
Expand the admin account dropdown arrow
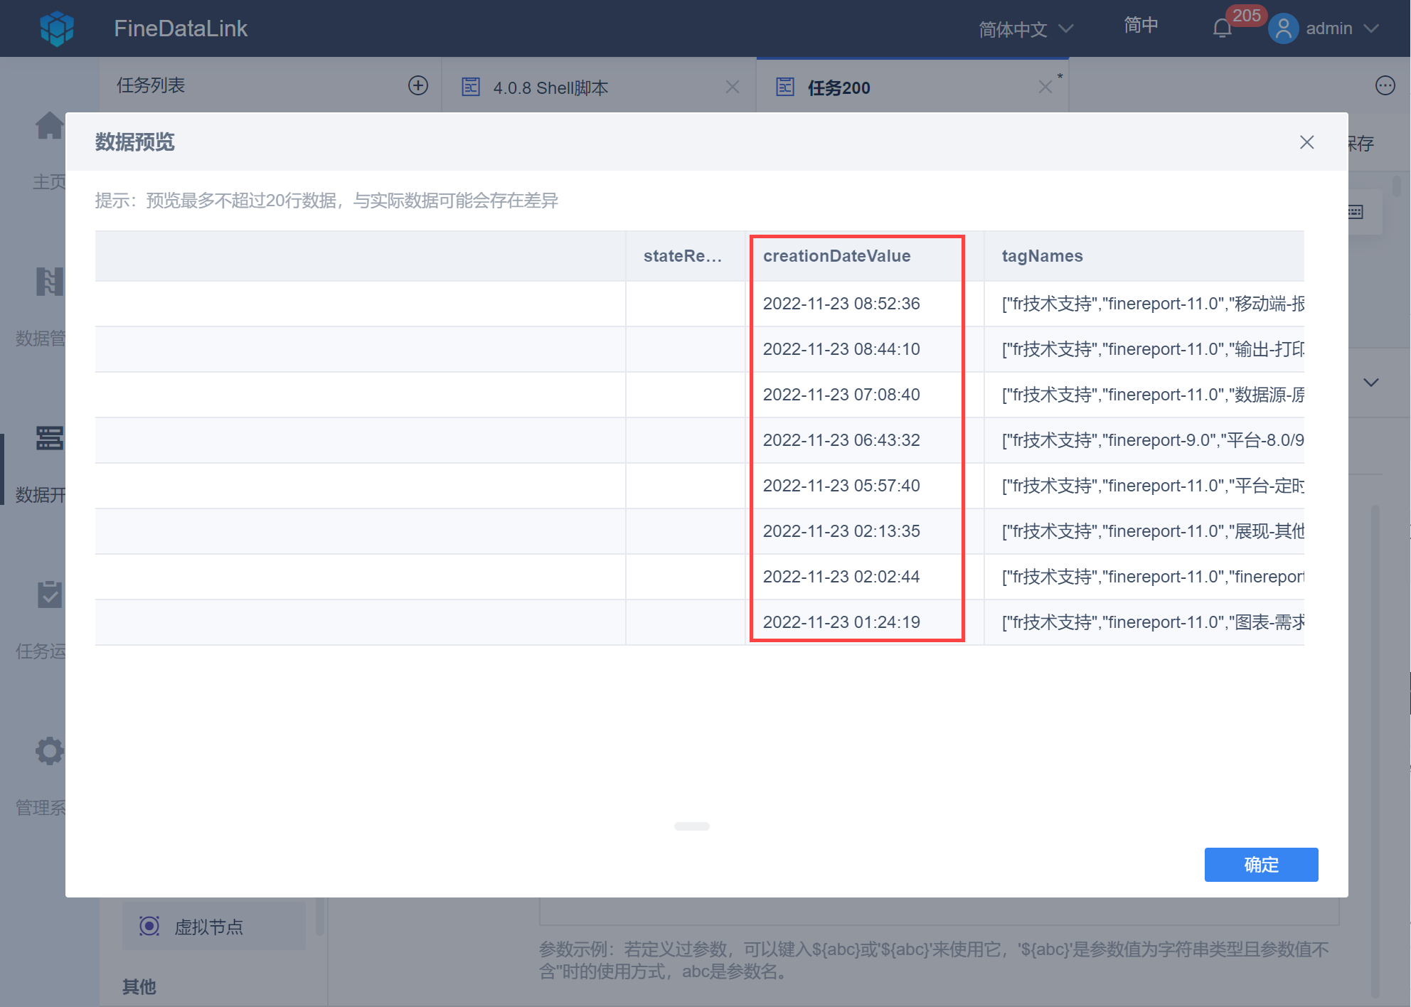click(x=1371, y=28)
